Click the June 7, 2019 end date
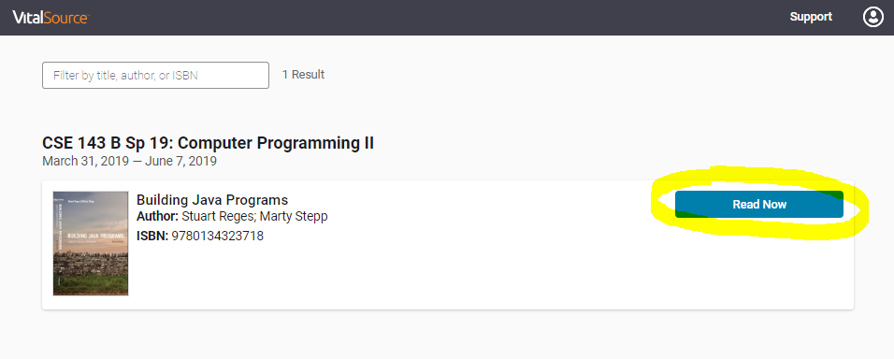 [180, 161]
